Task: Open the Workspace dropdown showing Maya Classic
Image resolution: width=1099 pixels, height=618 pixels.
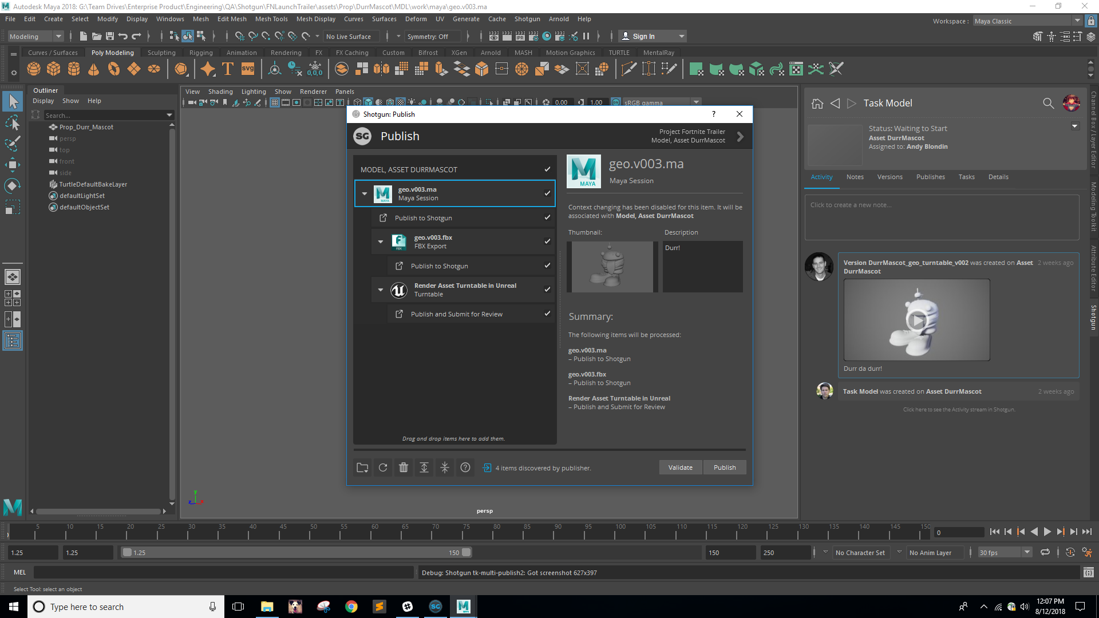Action: click(1076, 21)
